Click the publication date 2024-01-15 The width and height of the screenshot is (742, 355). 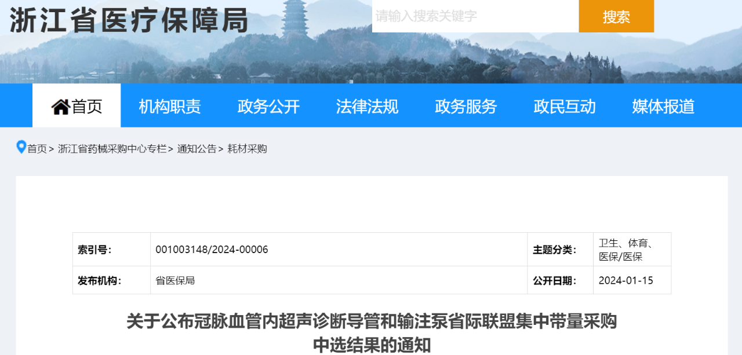[x=625, y=280]
